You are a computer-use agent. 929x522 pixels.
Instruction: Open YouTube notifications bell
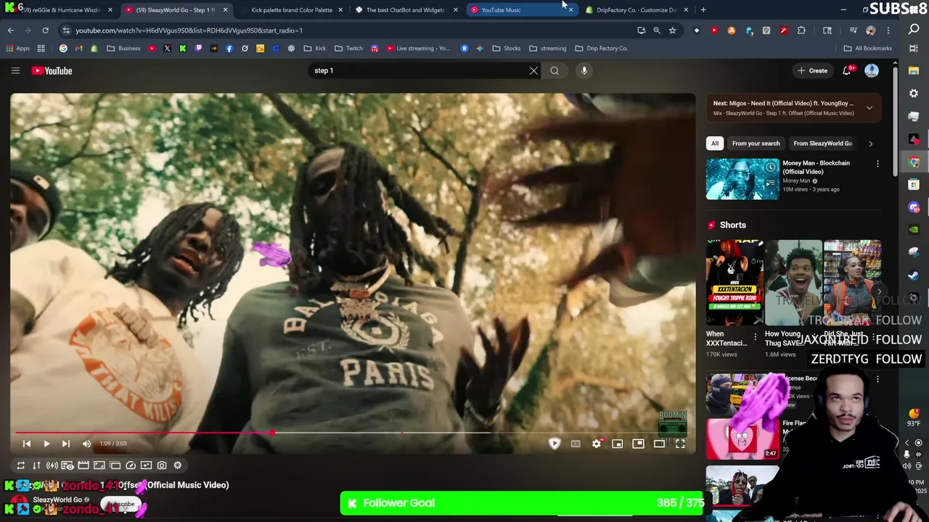pos(846,70)
